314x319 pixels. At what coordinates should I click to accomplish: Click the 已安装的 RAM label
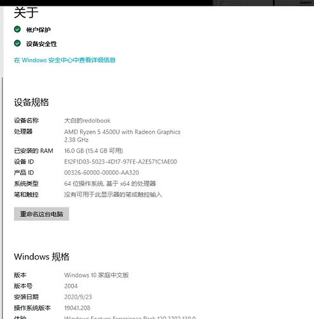point(34,151)
